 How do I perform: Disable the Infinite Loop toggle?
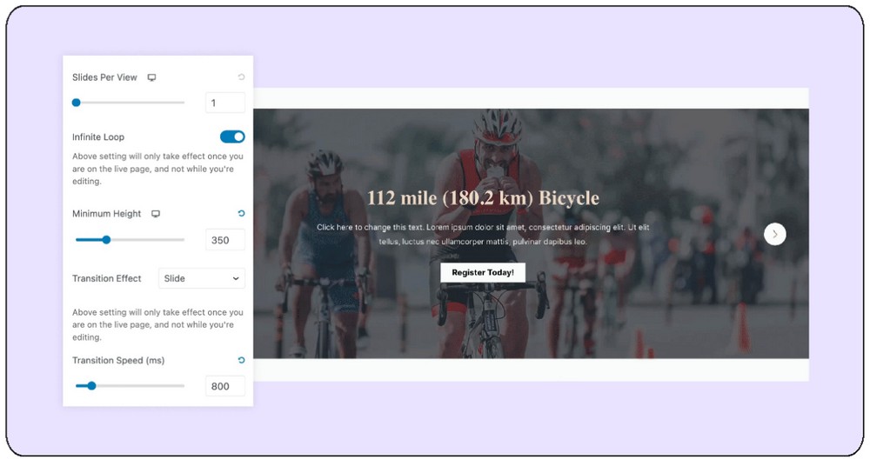[232, 136]
